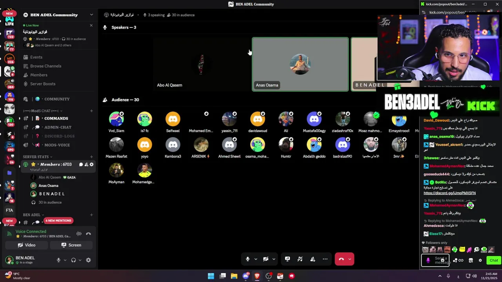Click green Chat send button in Kick window
Image resolution: width=502 pixels, height=282 pixels.
pos(494,260)
